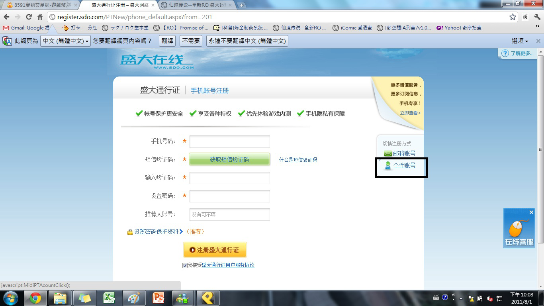
Task: Open the Chrome wrench settings menu
Action: [537, 17]
